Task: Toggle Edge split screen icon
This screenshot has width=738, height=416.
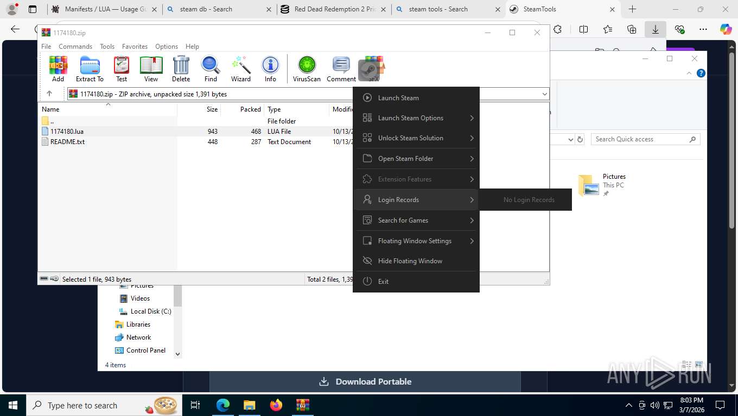Action: pos(583,29)
